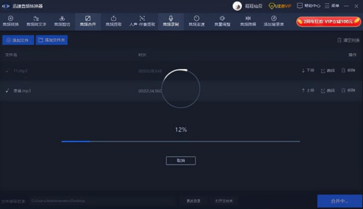
Task: Select the 音频录制 microphone recording tool
Action: (171, 21)
